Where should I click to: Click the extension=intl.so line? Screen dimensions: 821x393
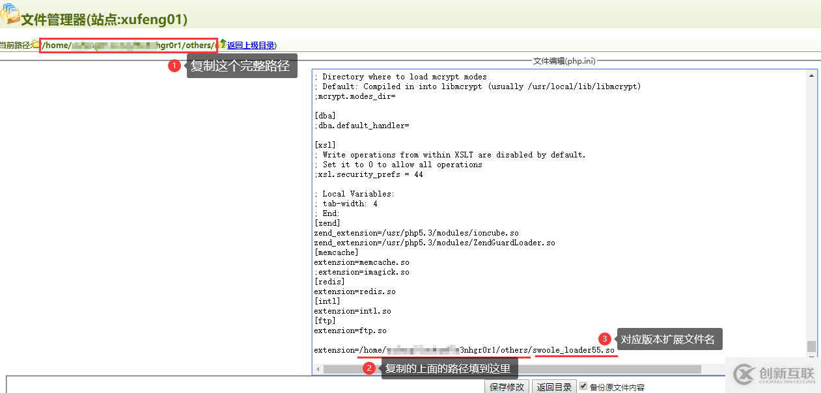(x=352, y=311)
